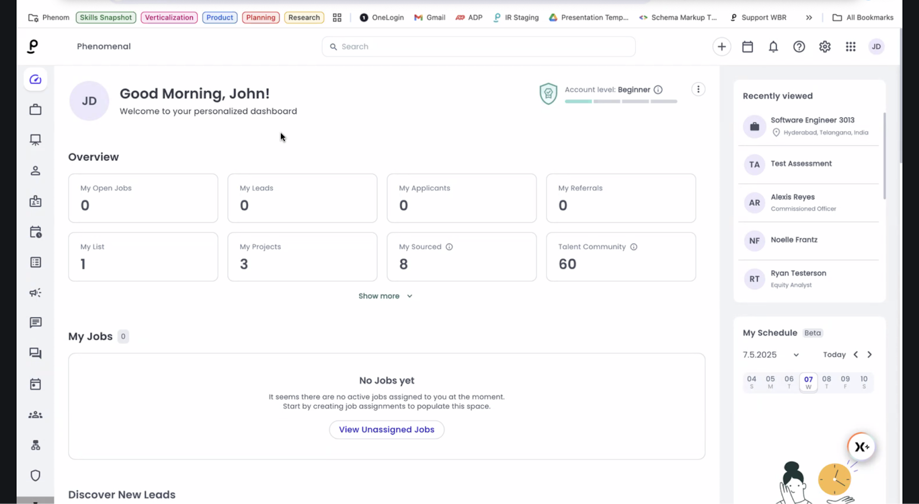Click the help question mark icon

pyautogui.click(x=799, y=47)
